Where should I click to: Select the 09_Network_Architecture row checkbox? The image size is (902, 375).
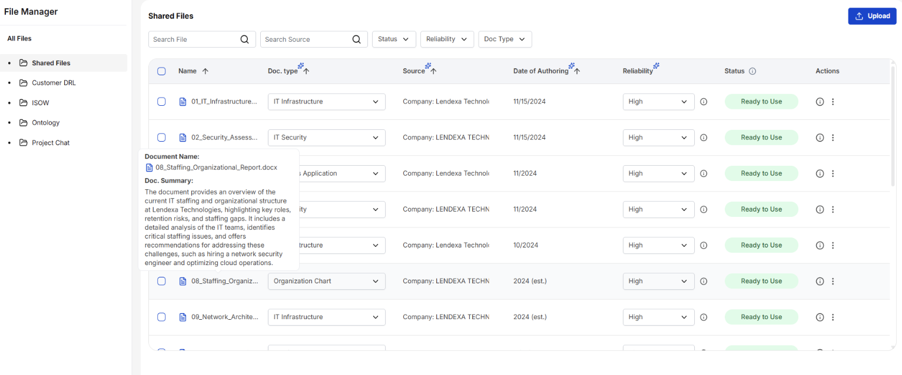click(161, 317)
